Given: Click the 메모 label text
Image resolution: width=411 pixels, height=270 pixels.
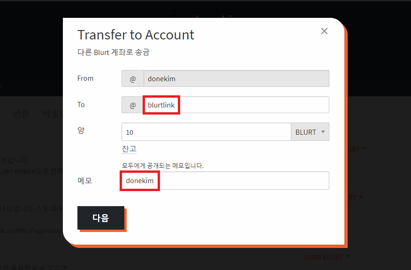Looking at the screenshot, I should coord(84,181).
